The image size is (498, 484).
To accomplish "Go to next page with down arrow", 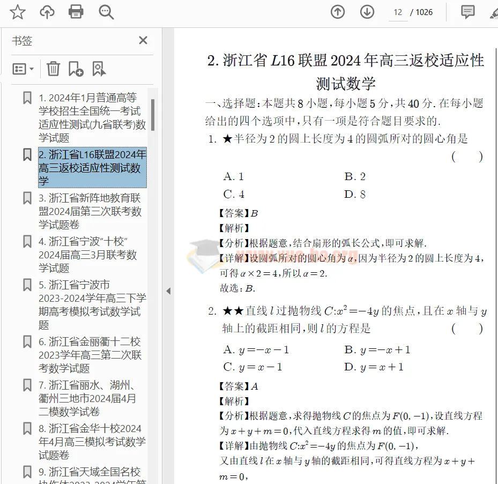I will [367, 12].
